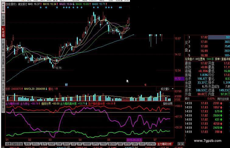
Task: Open the 应用 sidebar tab
Action: (3, 8)
